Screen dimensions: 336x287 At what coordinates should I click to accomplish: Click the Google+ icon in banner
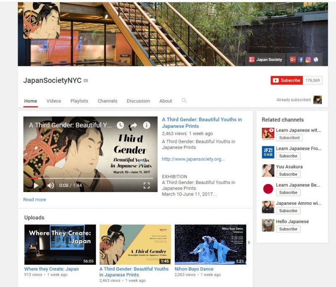click(293, 60)
